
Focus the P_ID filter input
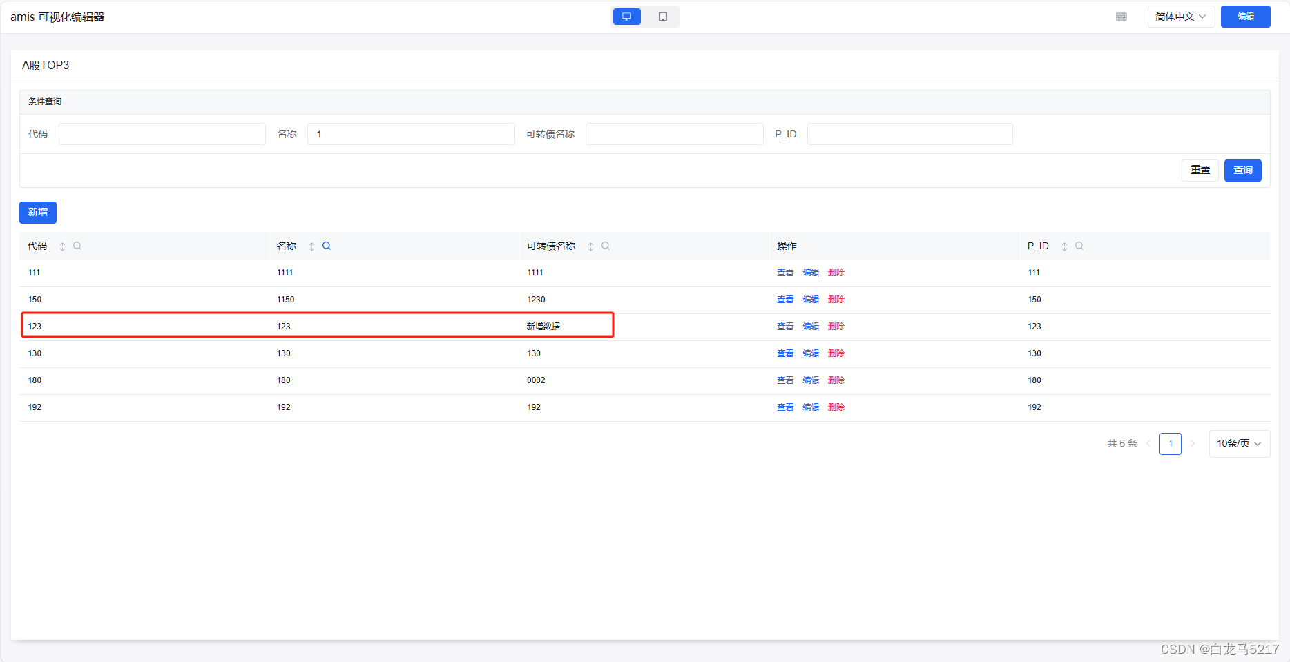point(910,134)
